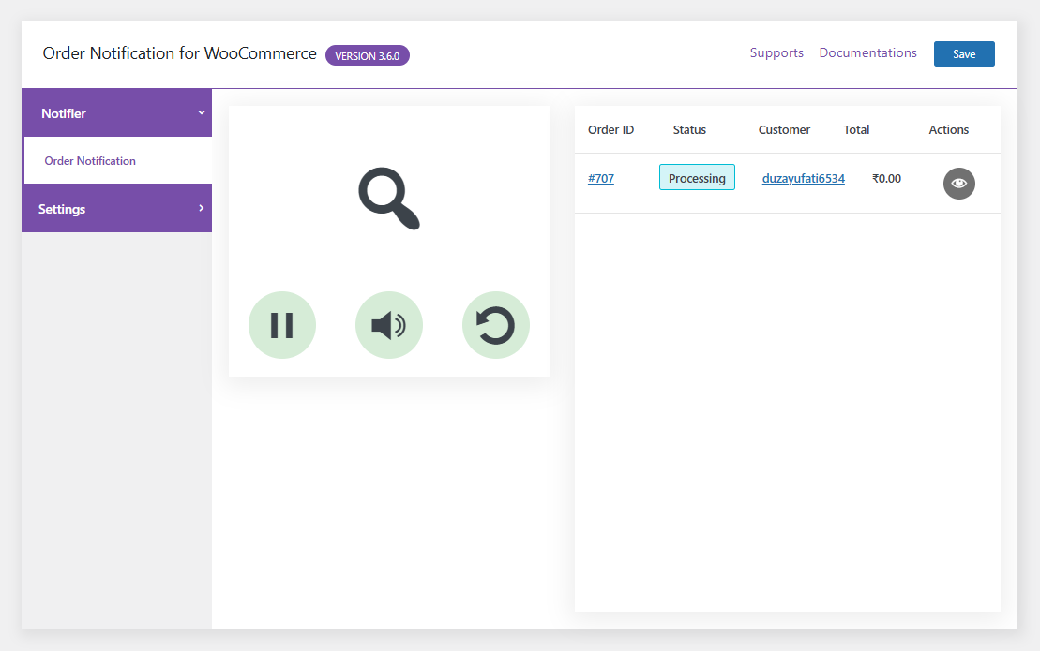Select the Processing status badge
This screenshot has width=1040, height=651.
tap(697, 177)
